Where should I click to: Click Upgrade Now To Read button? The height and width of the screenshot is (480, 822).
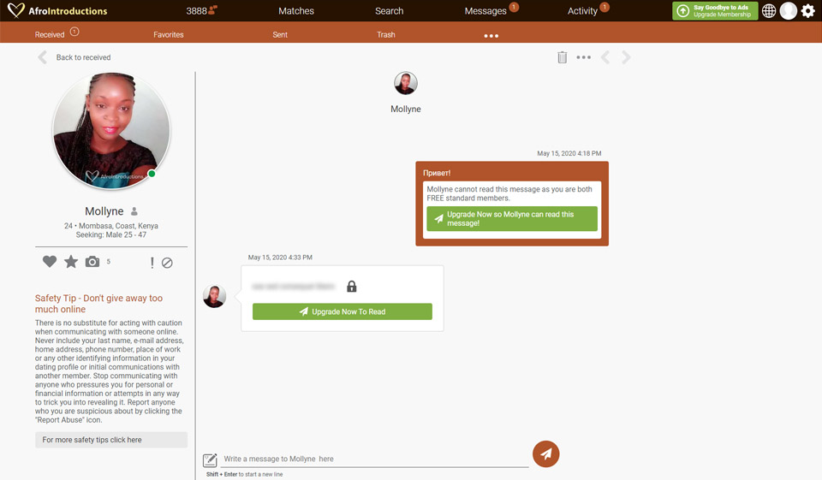tap(342, 311)
